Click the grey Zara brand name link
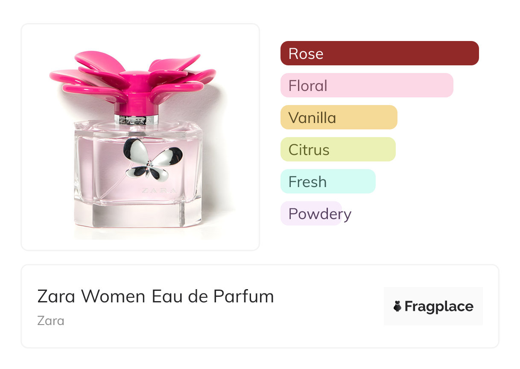 pos(51,321)
